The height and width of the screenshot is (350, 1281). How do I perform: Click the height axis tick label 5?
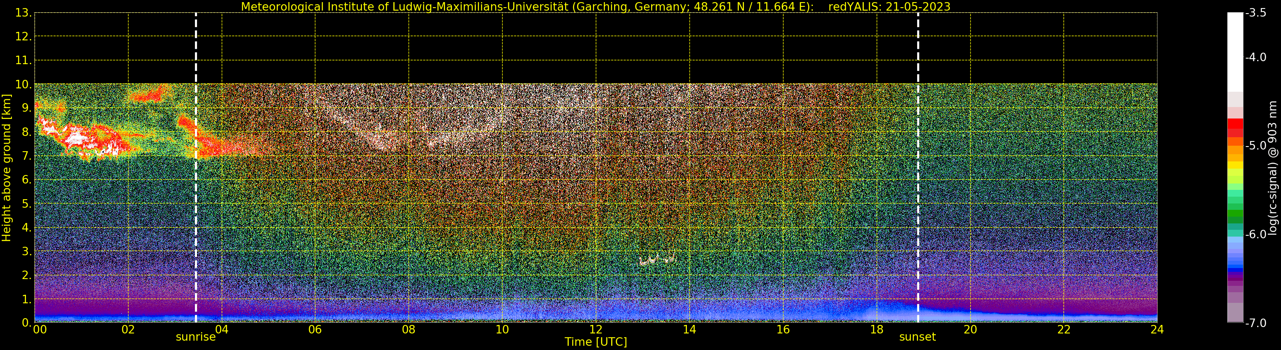[x=26, y=203]
